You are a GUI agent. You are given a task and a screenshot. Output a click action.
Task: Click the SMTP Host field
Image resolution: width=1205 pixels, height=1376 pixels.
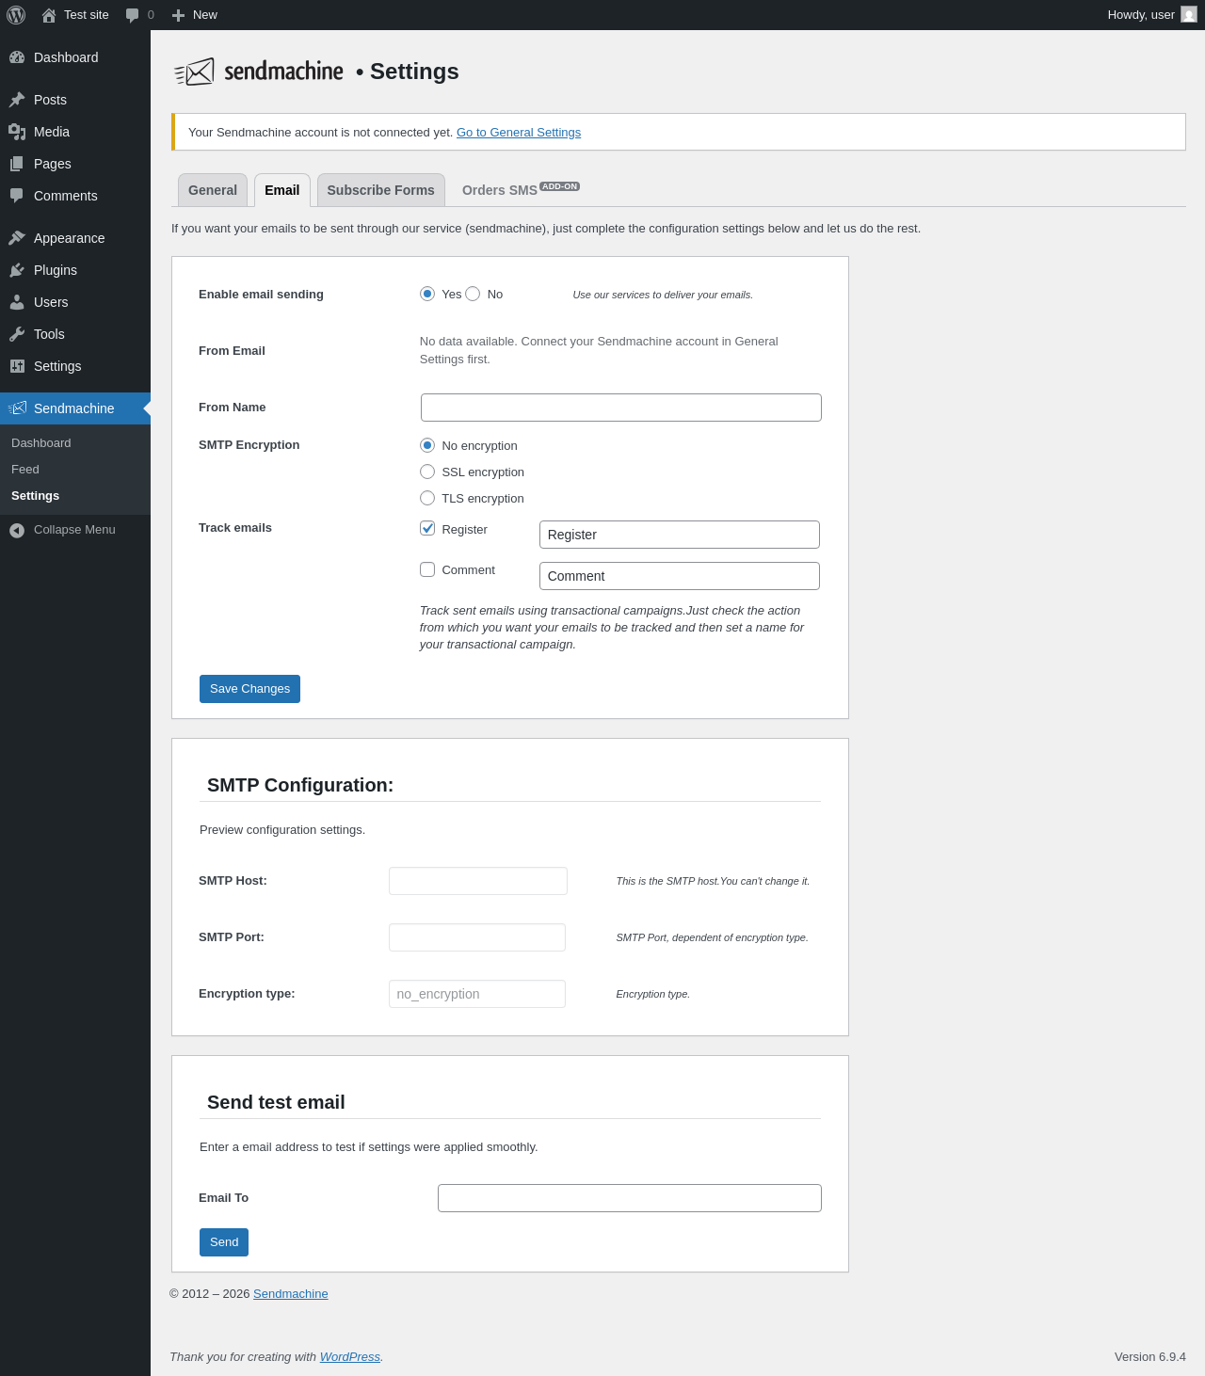(x=478, y=881)
